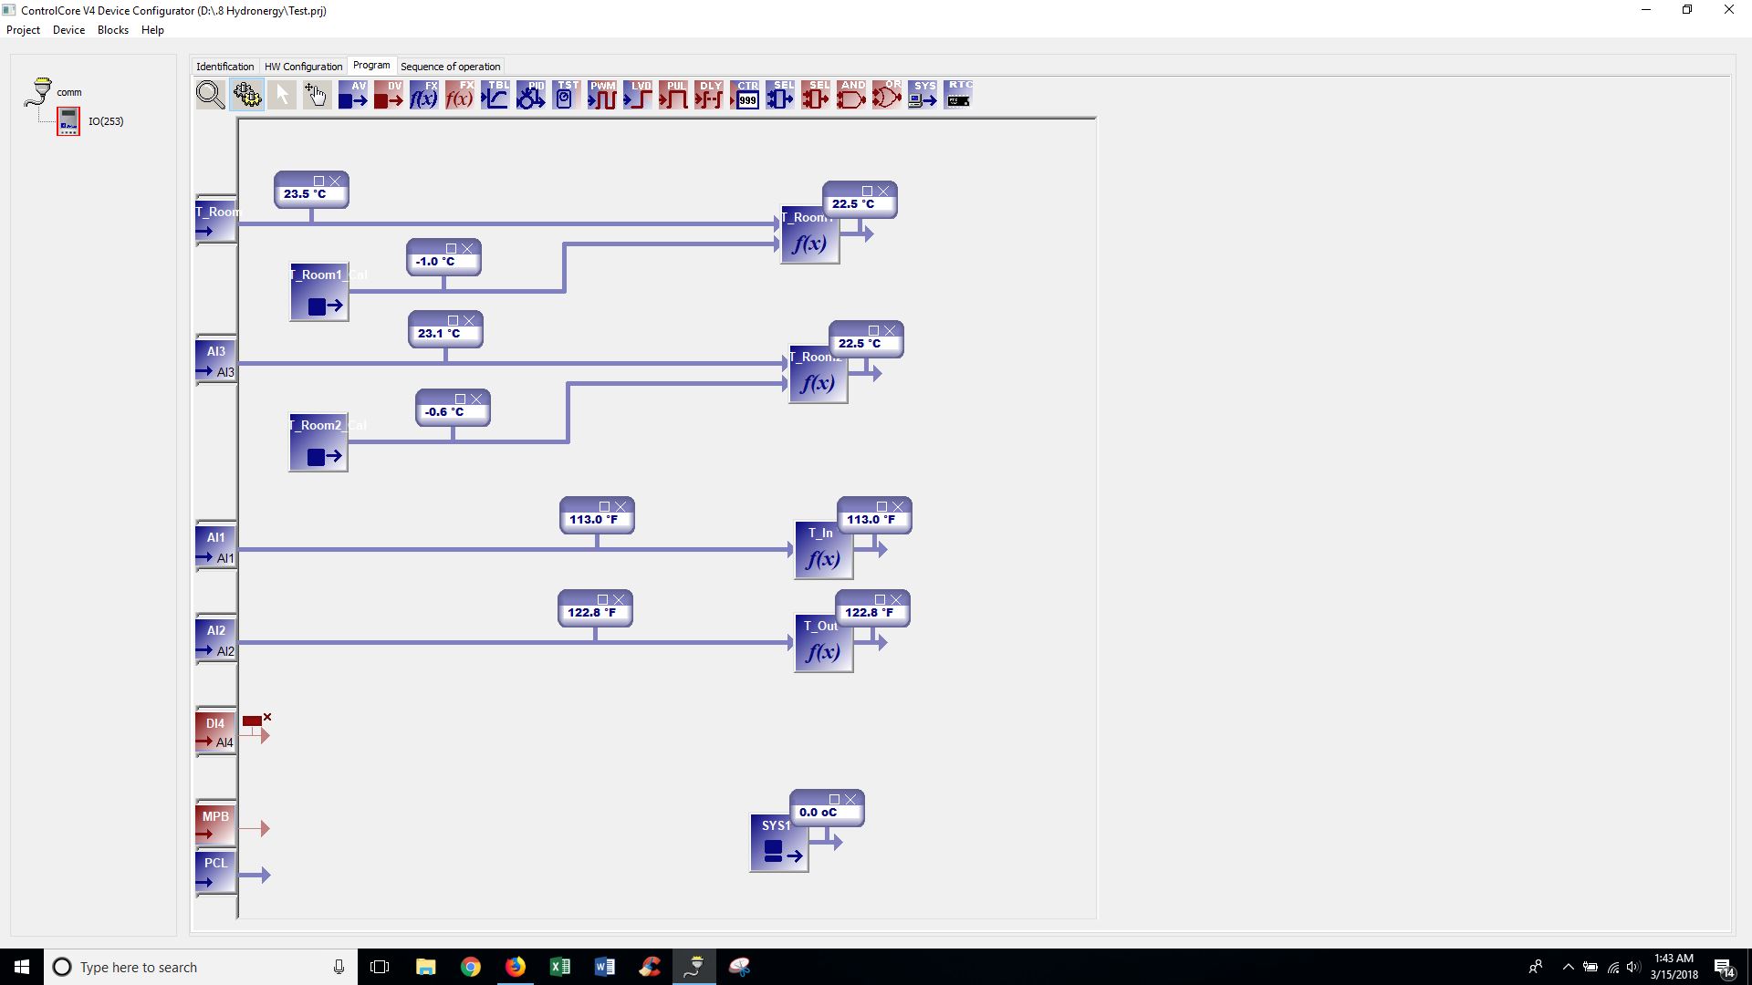Open the Device menu
Image resolution: width=1752 pixels, height=985 pixels.
(x=68, y=30)
